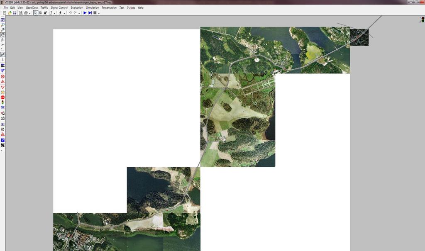Select the nodes crossing icon

(x=3, y=145)
